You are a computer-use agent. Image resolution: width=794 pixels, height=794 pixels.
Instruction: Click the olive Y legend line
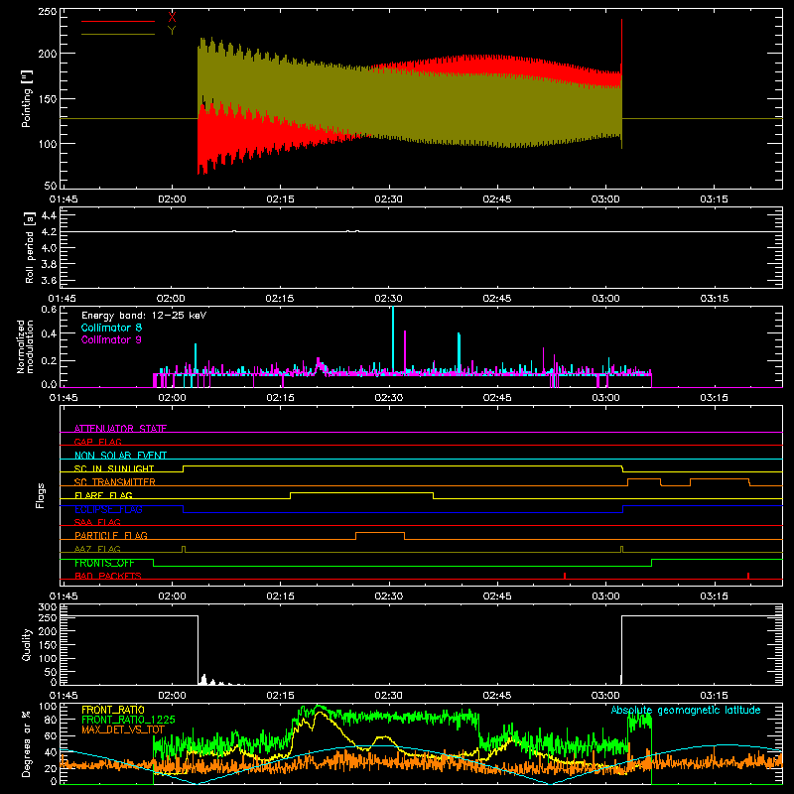(118, 34)
